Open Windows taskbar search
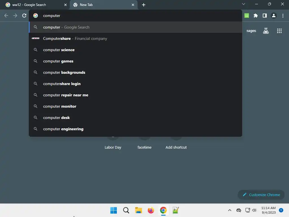 pyautogui.click(x=126, y=210)
